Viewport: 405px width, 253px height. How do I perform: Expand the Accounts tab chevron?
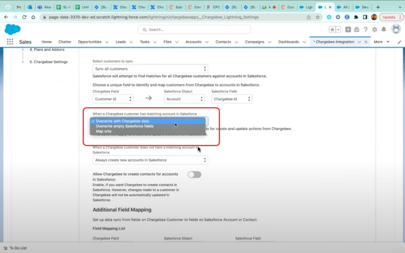click(207, 42)
